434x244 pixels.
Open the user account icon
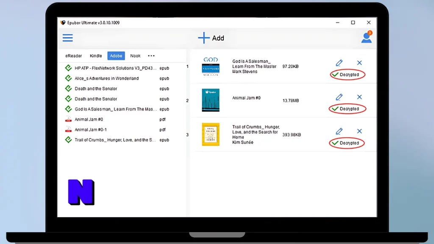point(367,37)
